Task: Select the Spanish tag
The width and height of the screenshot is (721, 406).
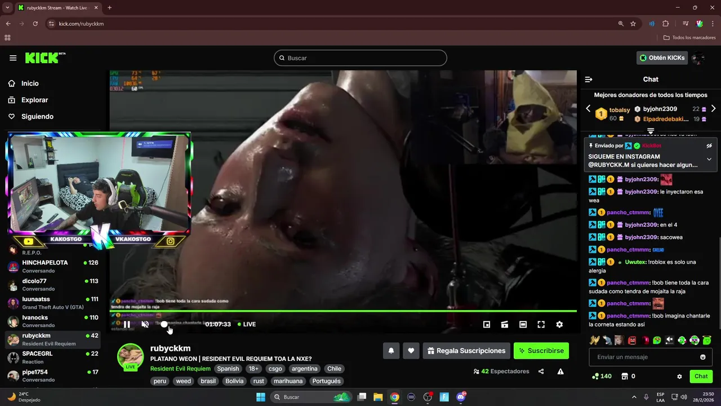Action: click(228, 369)
